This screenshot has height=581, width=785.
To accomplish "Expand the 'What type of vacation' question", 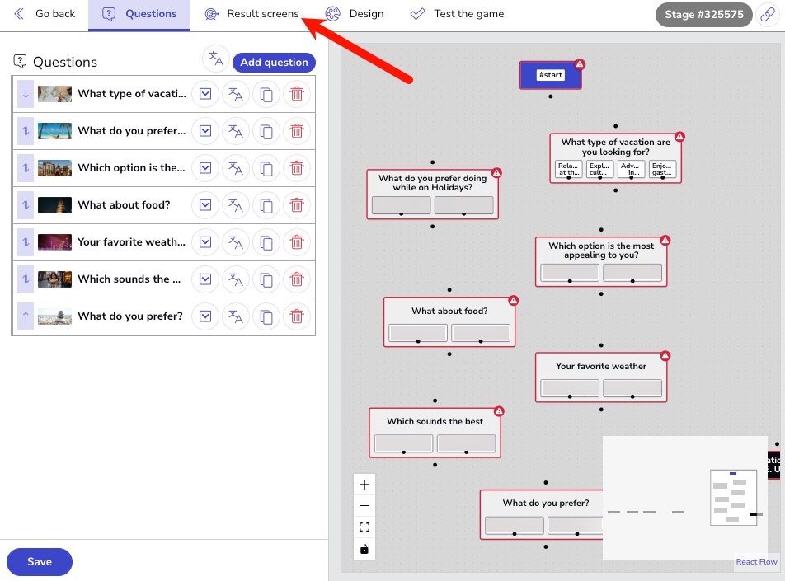I will click(x=205, y=94).
